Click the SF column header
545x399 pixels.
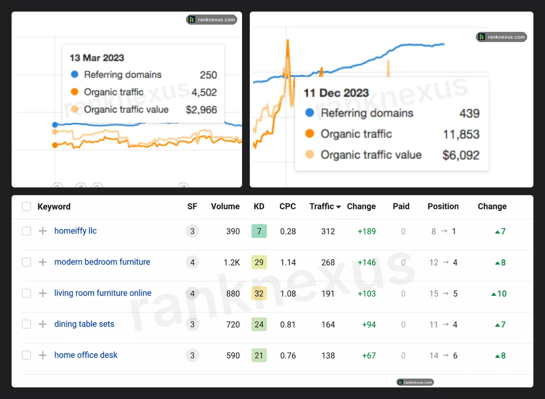(192, 206)
